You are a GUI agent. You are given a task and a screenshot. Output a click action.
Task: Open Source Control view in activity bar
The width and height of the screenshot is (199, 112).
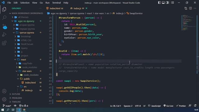tap(5, 26)
